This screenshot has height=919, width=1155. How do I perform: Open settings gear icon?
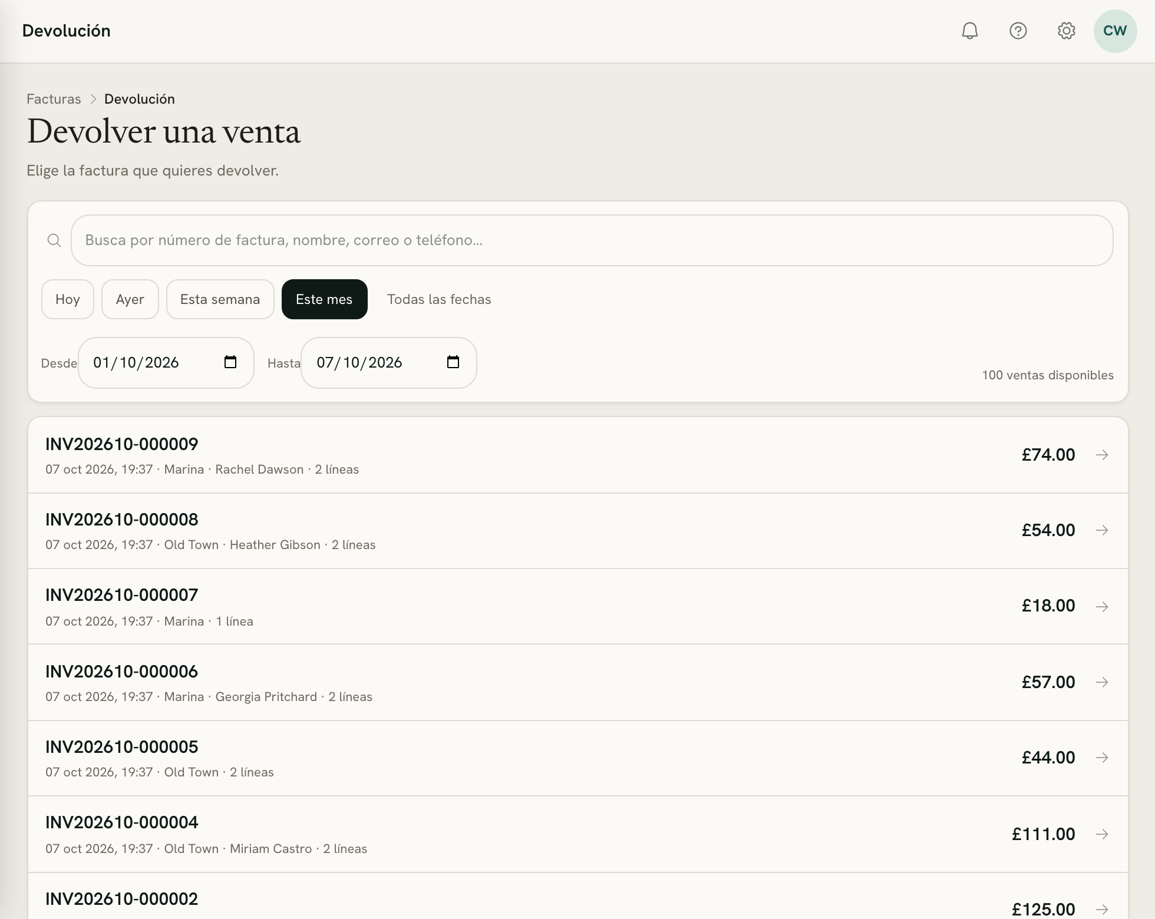(1066, 31)
